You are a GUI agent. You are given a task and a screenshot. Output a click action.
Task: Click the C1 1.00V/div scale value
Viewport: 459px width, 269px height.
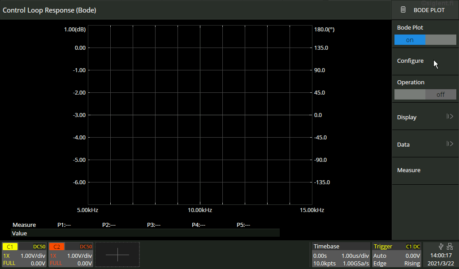[33, 256]
